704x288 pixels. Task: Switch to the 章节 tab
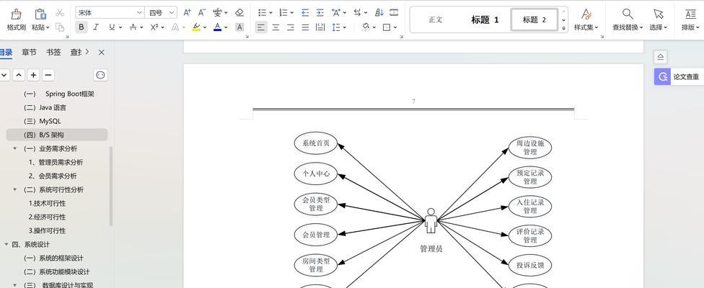(x=29, y=53)
